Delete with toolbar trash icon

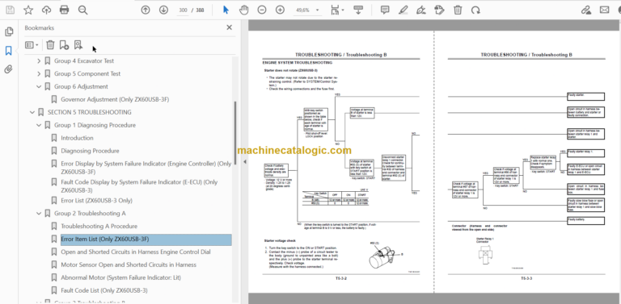[458, 10]
